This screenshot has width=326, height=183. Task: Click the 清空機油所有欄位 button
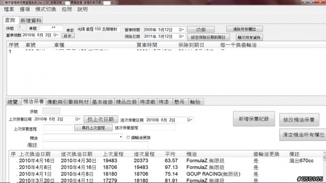303,135
